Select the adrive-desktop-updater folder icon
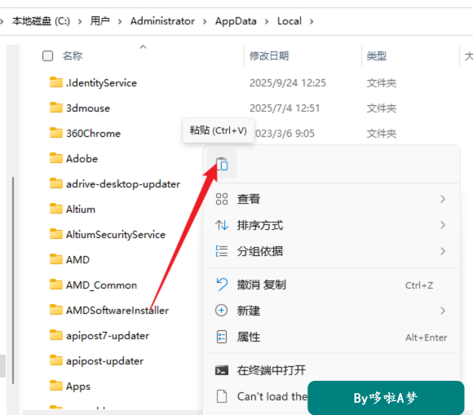Image resolution: width=473 pixels, height=415 pixels. click(56, 183)
